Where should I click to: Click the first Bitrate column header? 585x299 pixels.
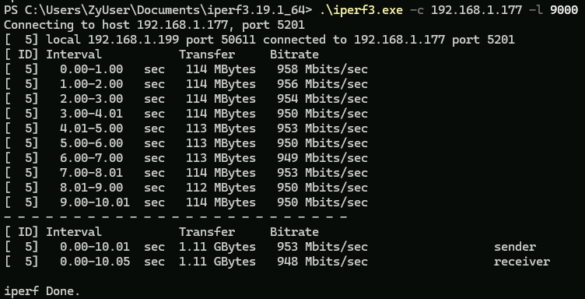click(294, 55)
